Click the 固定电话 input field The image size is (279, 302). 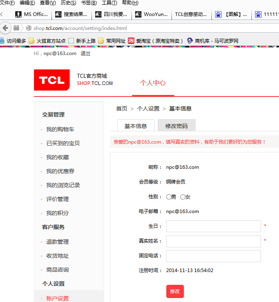tap(213, 256)
